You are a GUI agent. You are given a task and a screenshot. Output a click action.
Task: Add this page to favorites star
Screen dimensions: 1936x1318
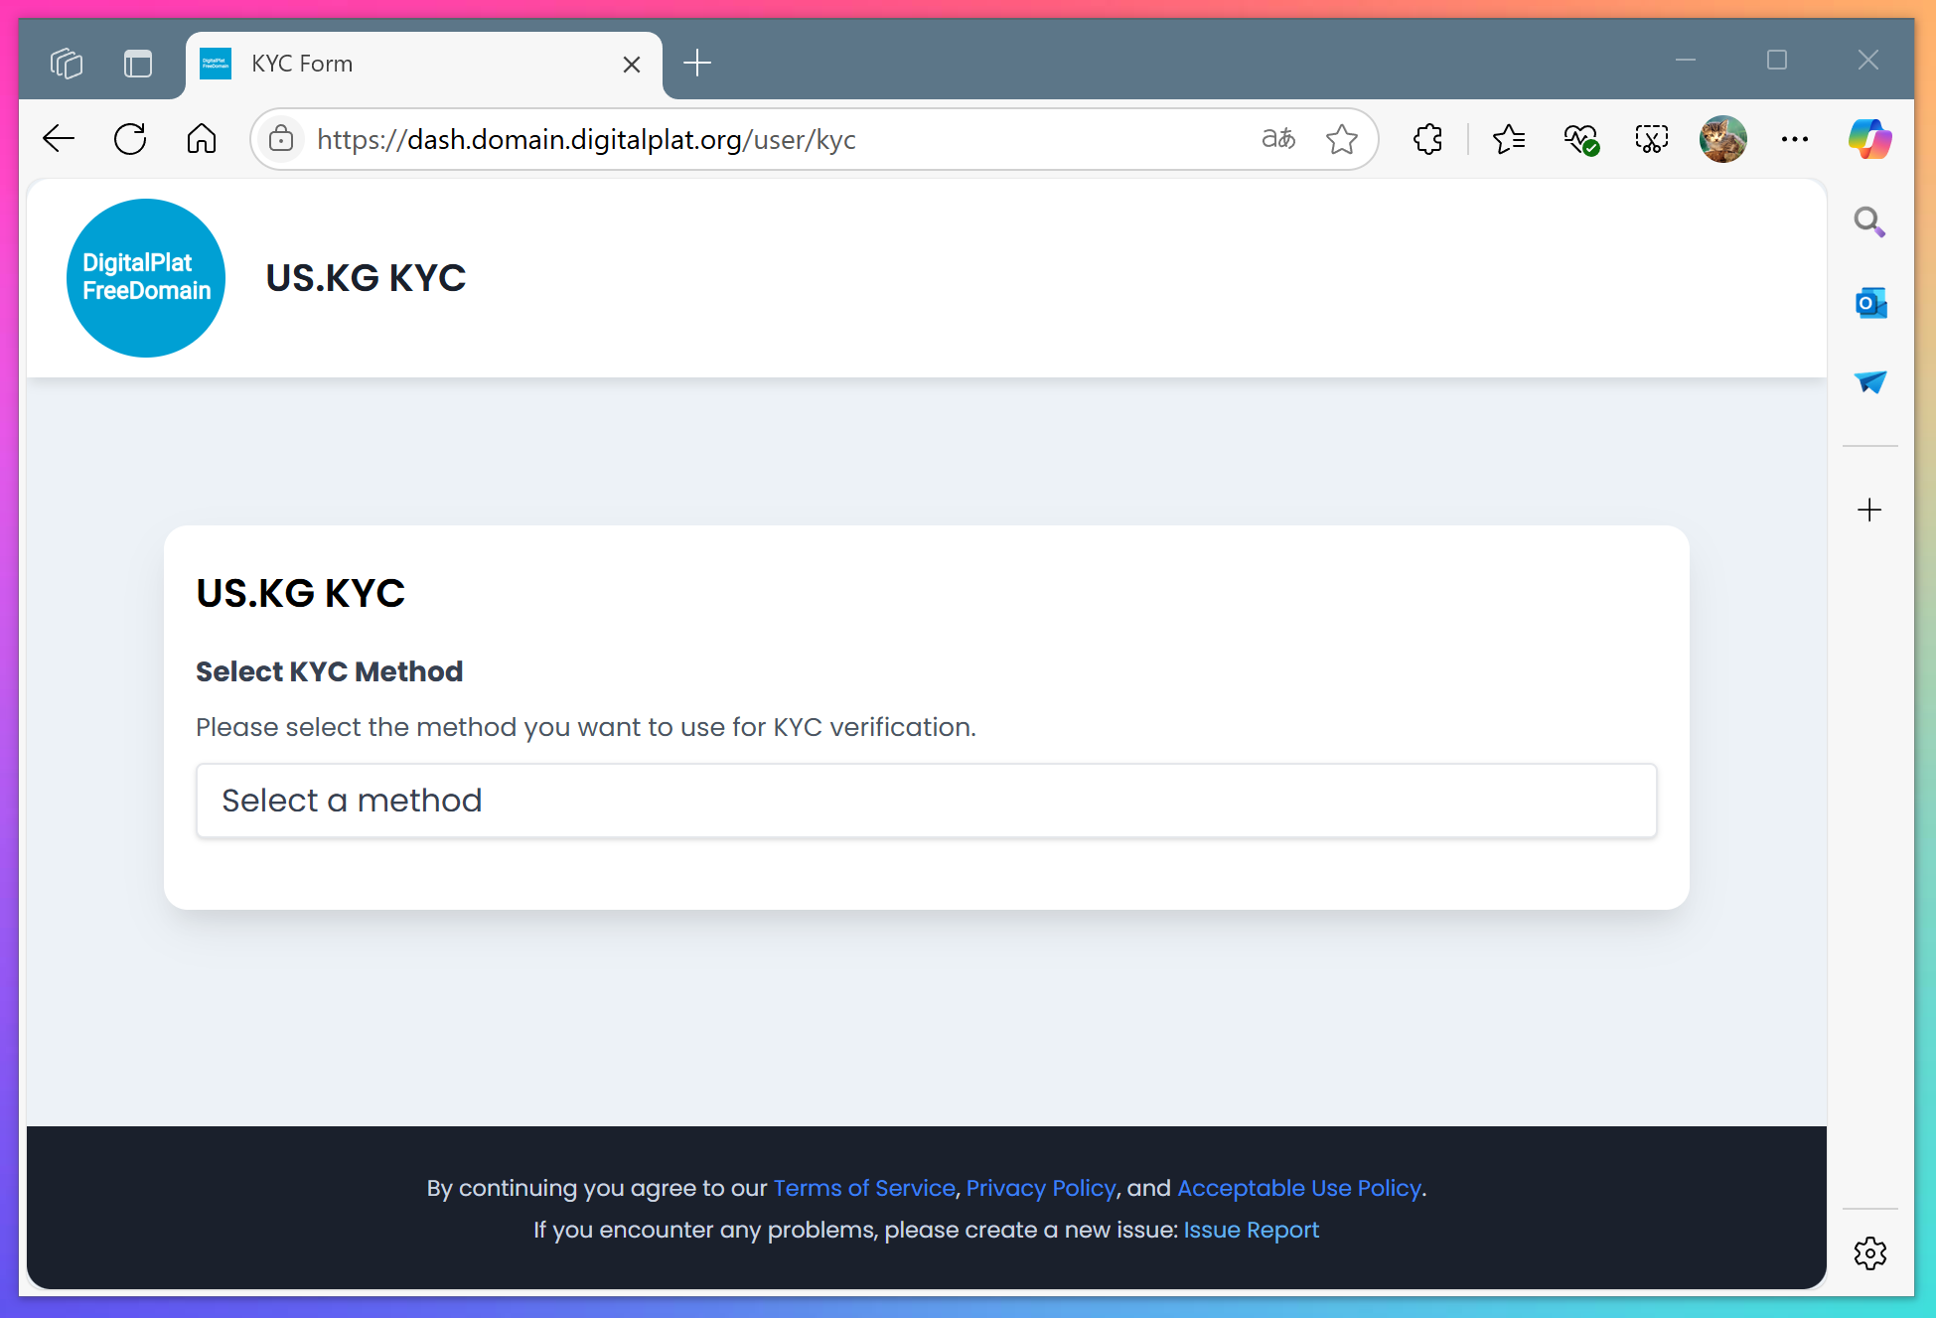(x=1341, y=139)
